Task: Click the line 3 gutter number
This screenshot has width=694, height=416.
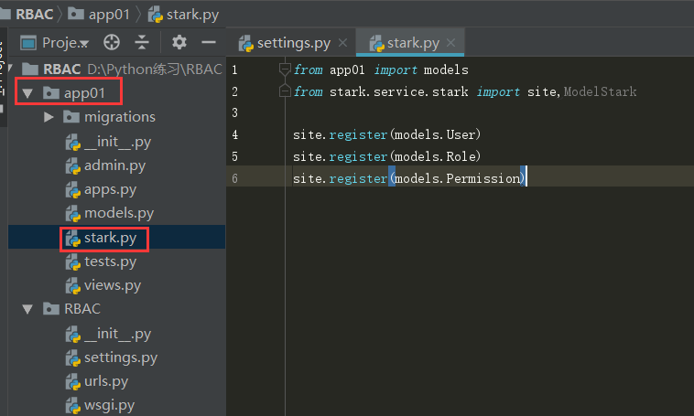Action: click(235, 112)
